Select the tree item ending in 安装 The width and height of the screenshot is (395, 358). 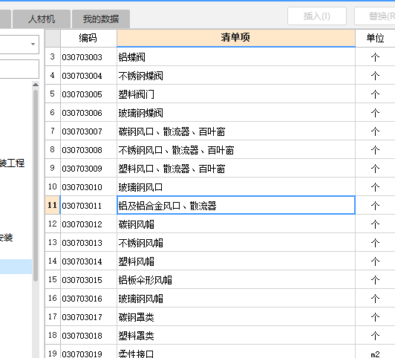tap(6, 238)
